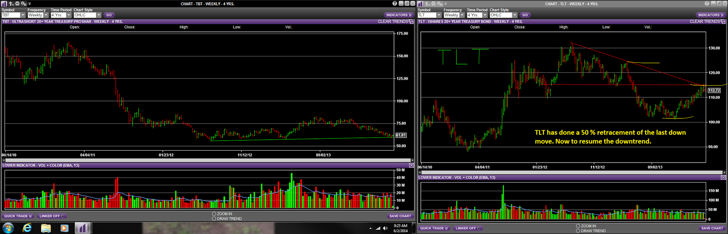
Task: Show hidden tray icons arrow
Action: click(370, 228)
